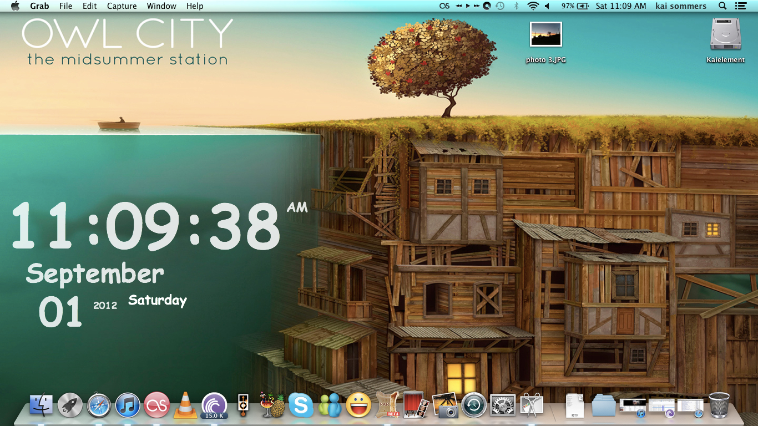Open Skype from the dock
The width and height of the screenshot is (758, 426).
coord(301,405)
